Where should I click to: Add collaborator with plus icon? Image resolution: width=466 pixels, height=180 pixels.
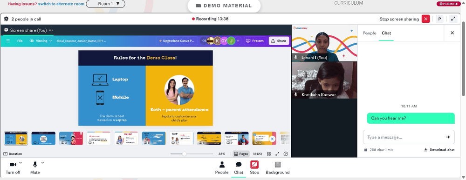(x=238, y=41)
